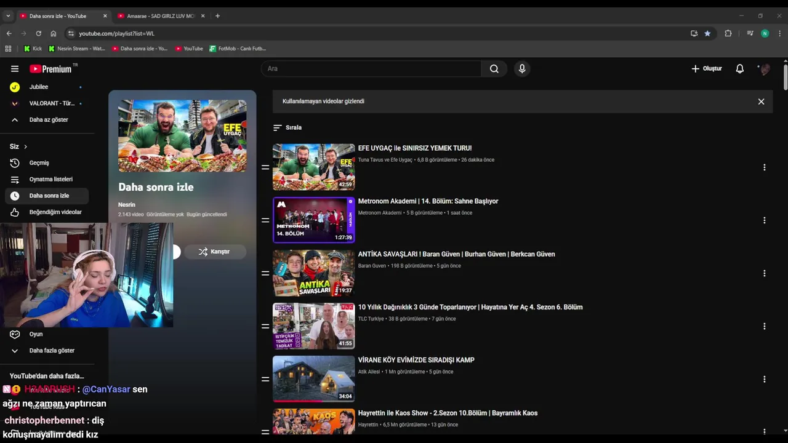Click the URL address bar

tap(376, 33)
